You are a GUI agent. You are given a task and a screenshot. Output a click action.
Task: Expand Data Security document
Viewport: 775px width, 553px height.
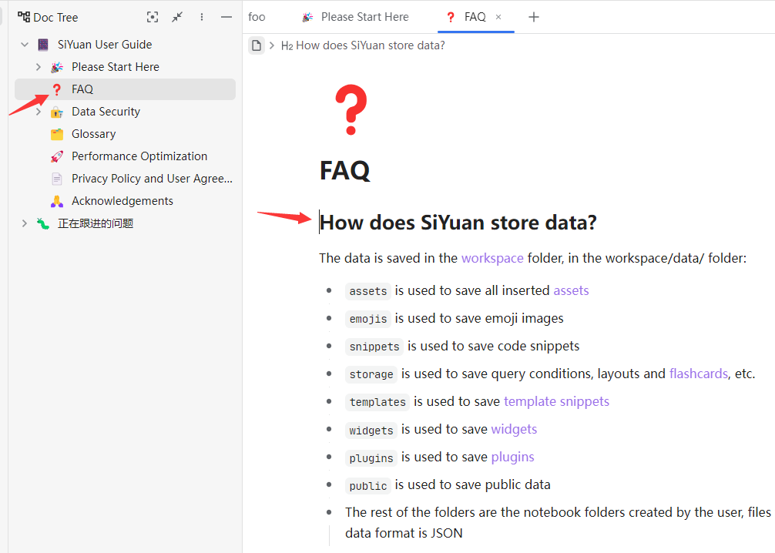(x=38, y=112)
